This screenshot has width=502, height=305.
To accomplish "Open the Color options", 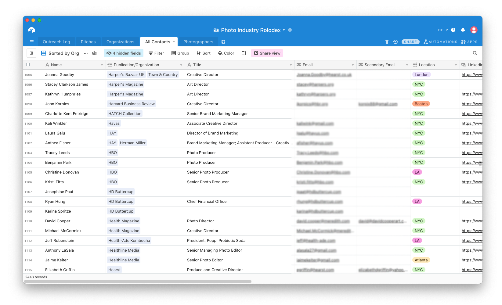I will point(226,53).
